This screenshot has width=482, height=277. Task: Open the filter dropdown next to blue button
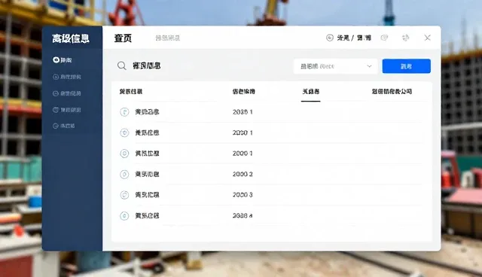(335, 66)
